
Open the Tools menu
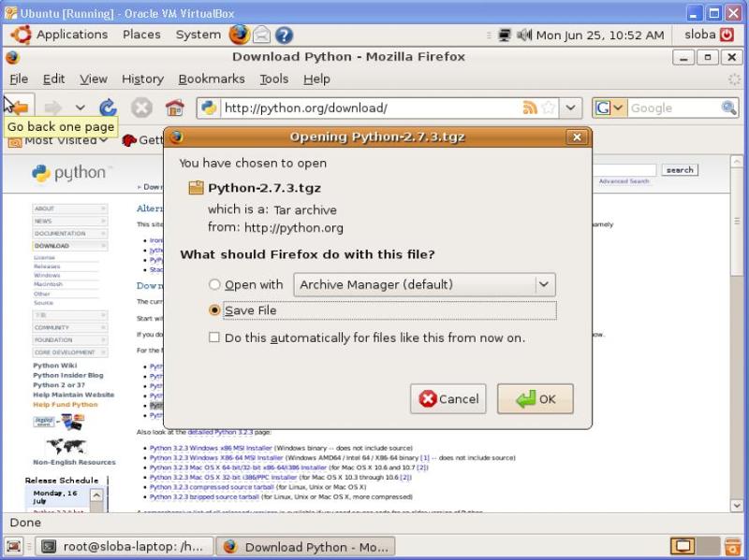[273, 79]
